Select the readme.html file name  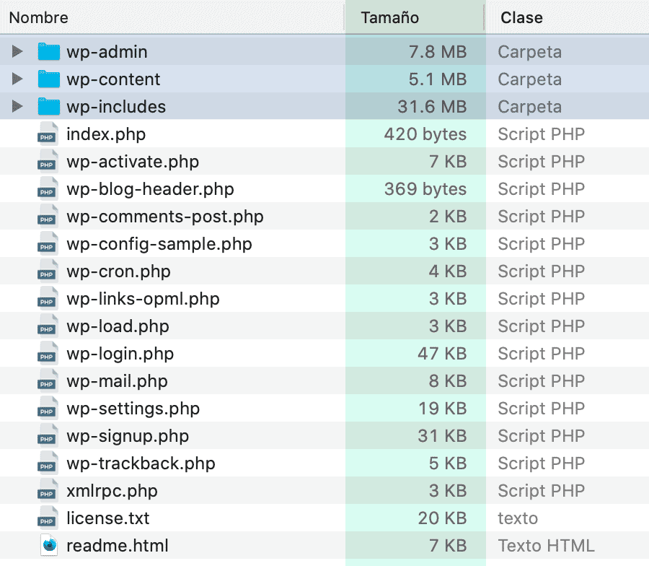point(118,546)
